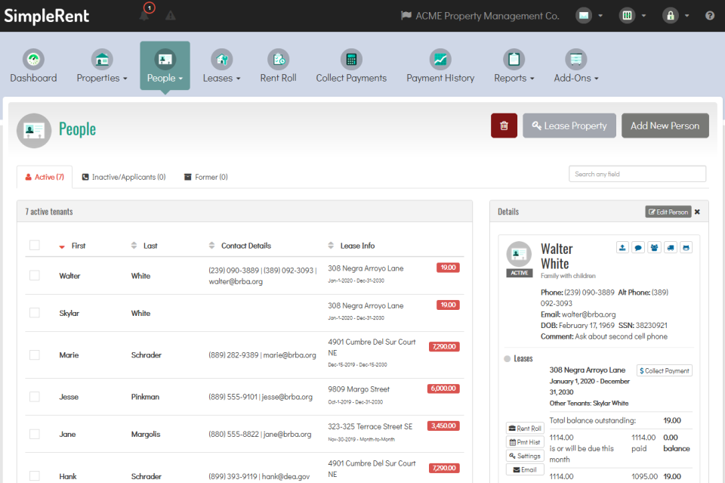Open the green grid apps dropdown in top bar

coord(632,16)
